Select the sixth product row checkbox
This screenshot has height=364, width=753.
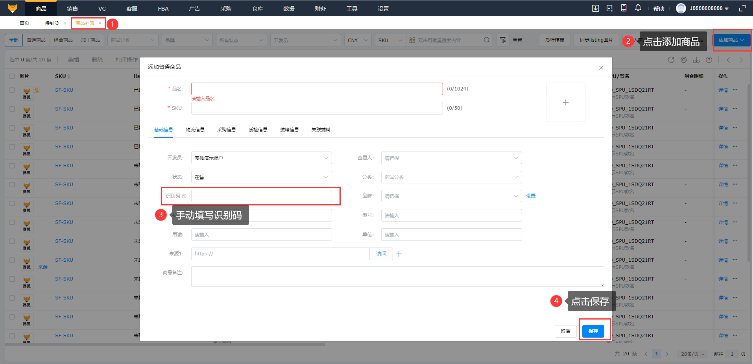pos(12,185)
